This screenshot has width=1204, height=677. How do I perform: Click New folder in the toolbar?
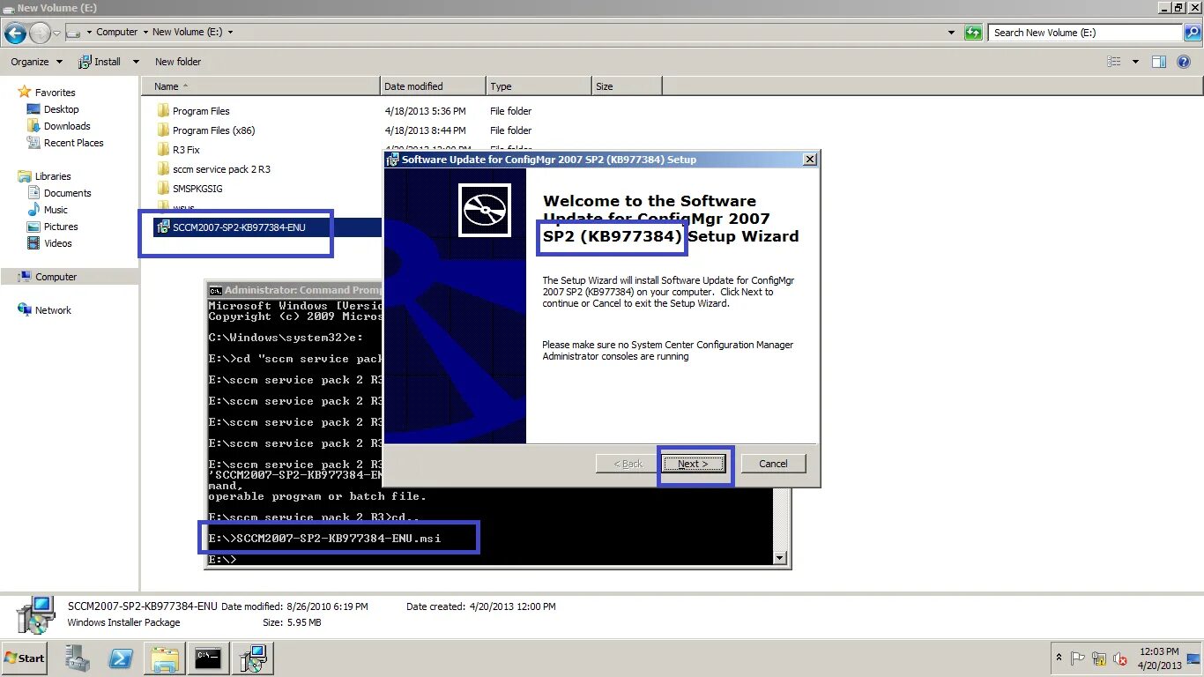(x=178, y=62)
